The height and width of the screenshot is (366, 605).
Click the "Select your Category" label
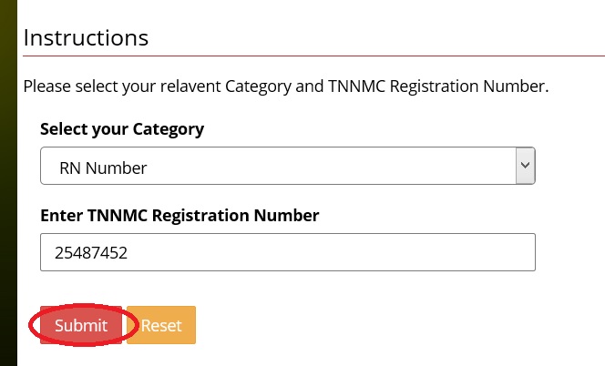122,128
